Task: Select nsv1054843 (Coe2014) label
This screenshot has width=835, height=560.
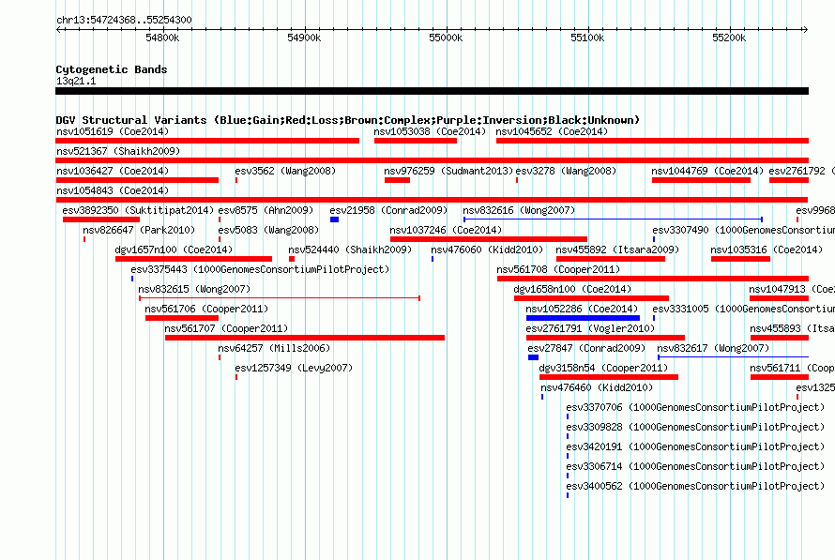Action: click(x=113, y=190)
